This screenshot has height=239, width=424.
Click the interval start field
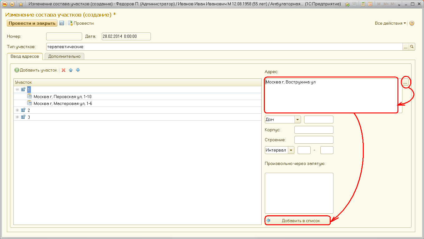tap(304, 150)
